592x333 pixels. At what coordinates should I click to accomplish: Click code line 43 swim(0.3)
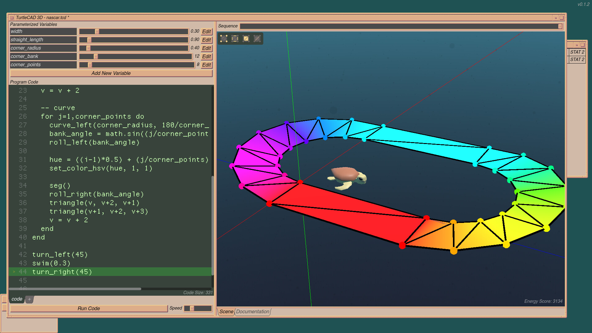point(51,263)
